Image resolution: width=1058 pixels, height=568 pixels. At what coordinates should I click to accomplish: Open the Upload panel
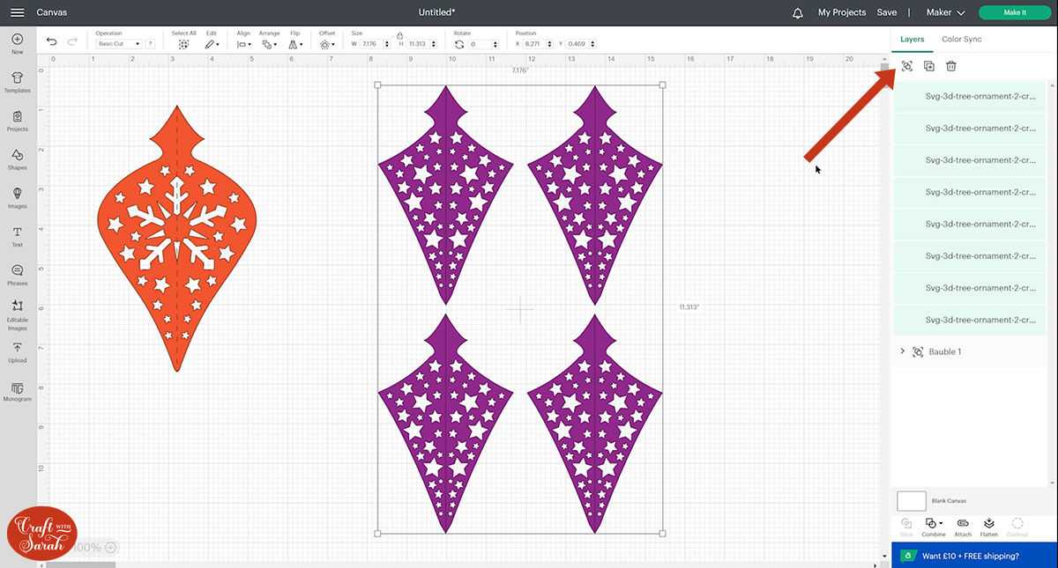(x=17, y=352)
